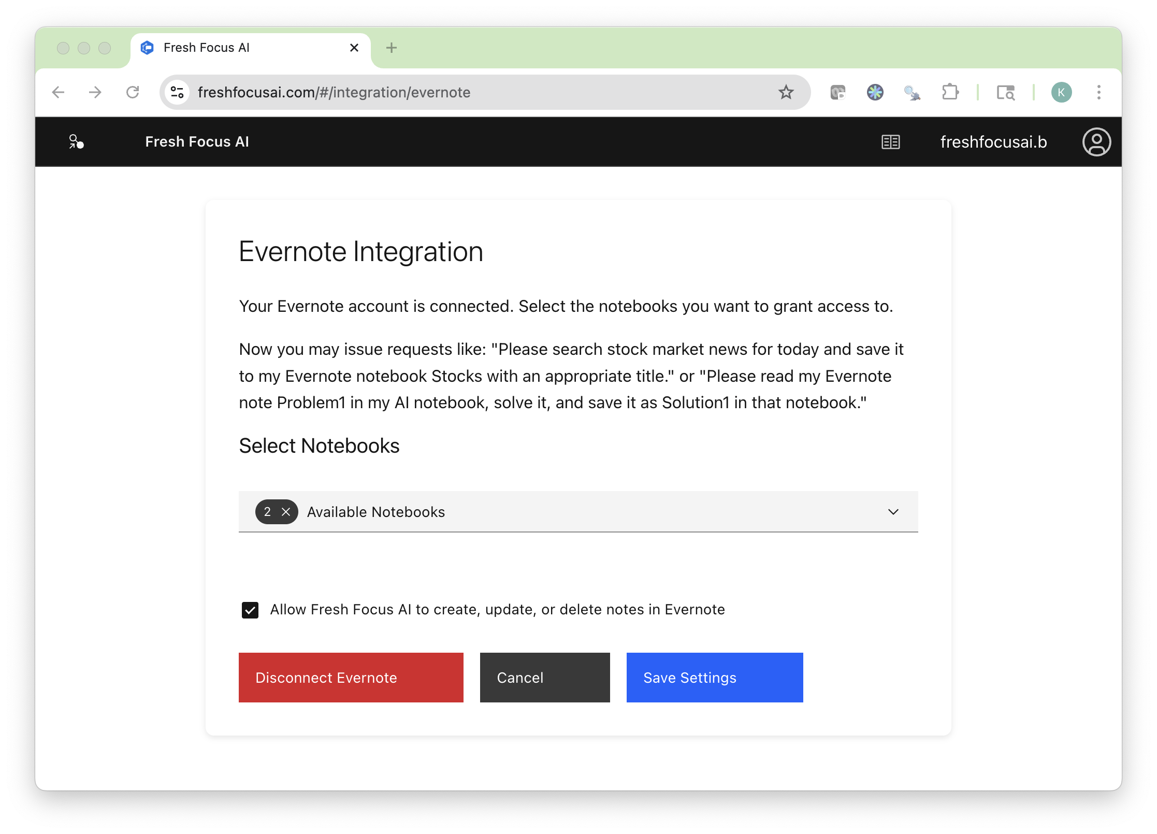
Task: Open the reader icon in the site navbar
Action: (x=890, y=141)
